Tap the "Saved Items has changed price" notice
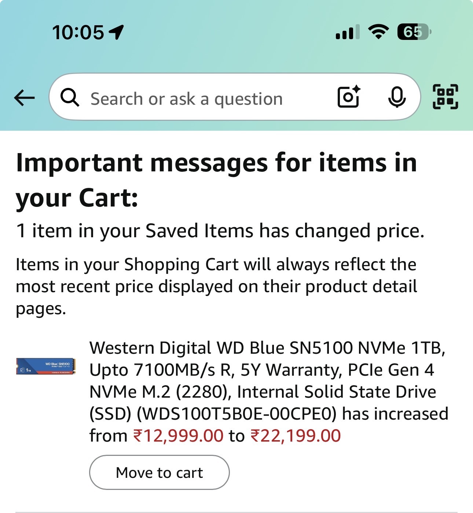Image resolution: width=473 pixels, height=513 pixels. pyautogui.click(x=220, y=231)
